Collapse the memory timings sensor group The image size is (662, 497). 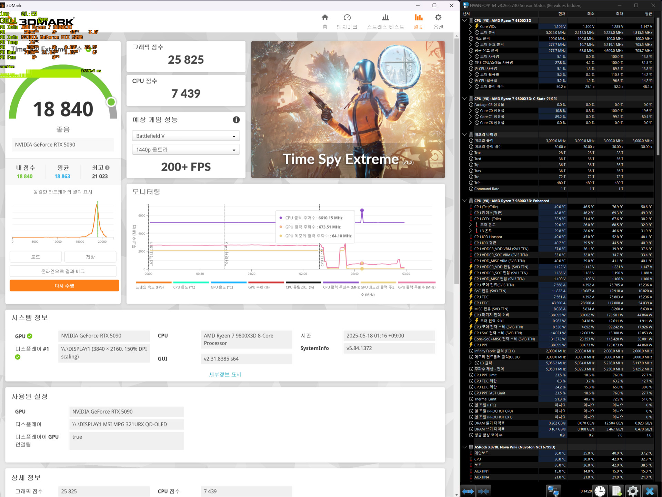(465, 135)
